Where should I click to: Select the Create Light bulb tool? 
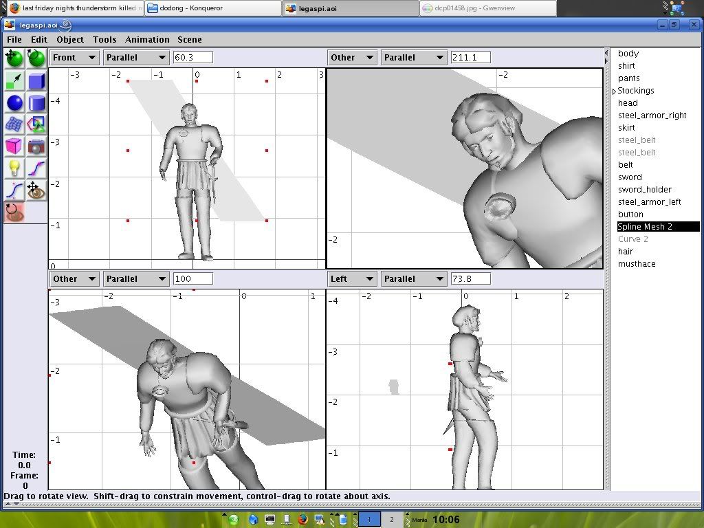[x=14, y=168]
